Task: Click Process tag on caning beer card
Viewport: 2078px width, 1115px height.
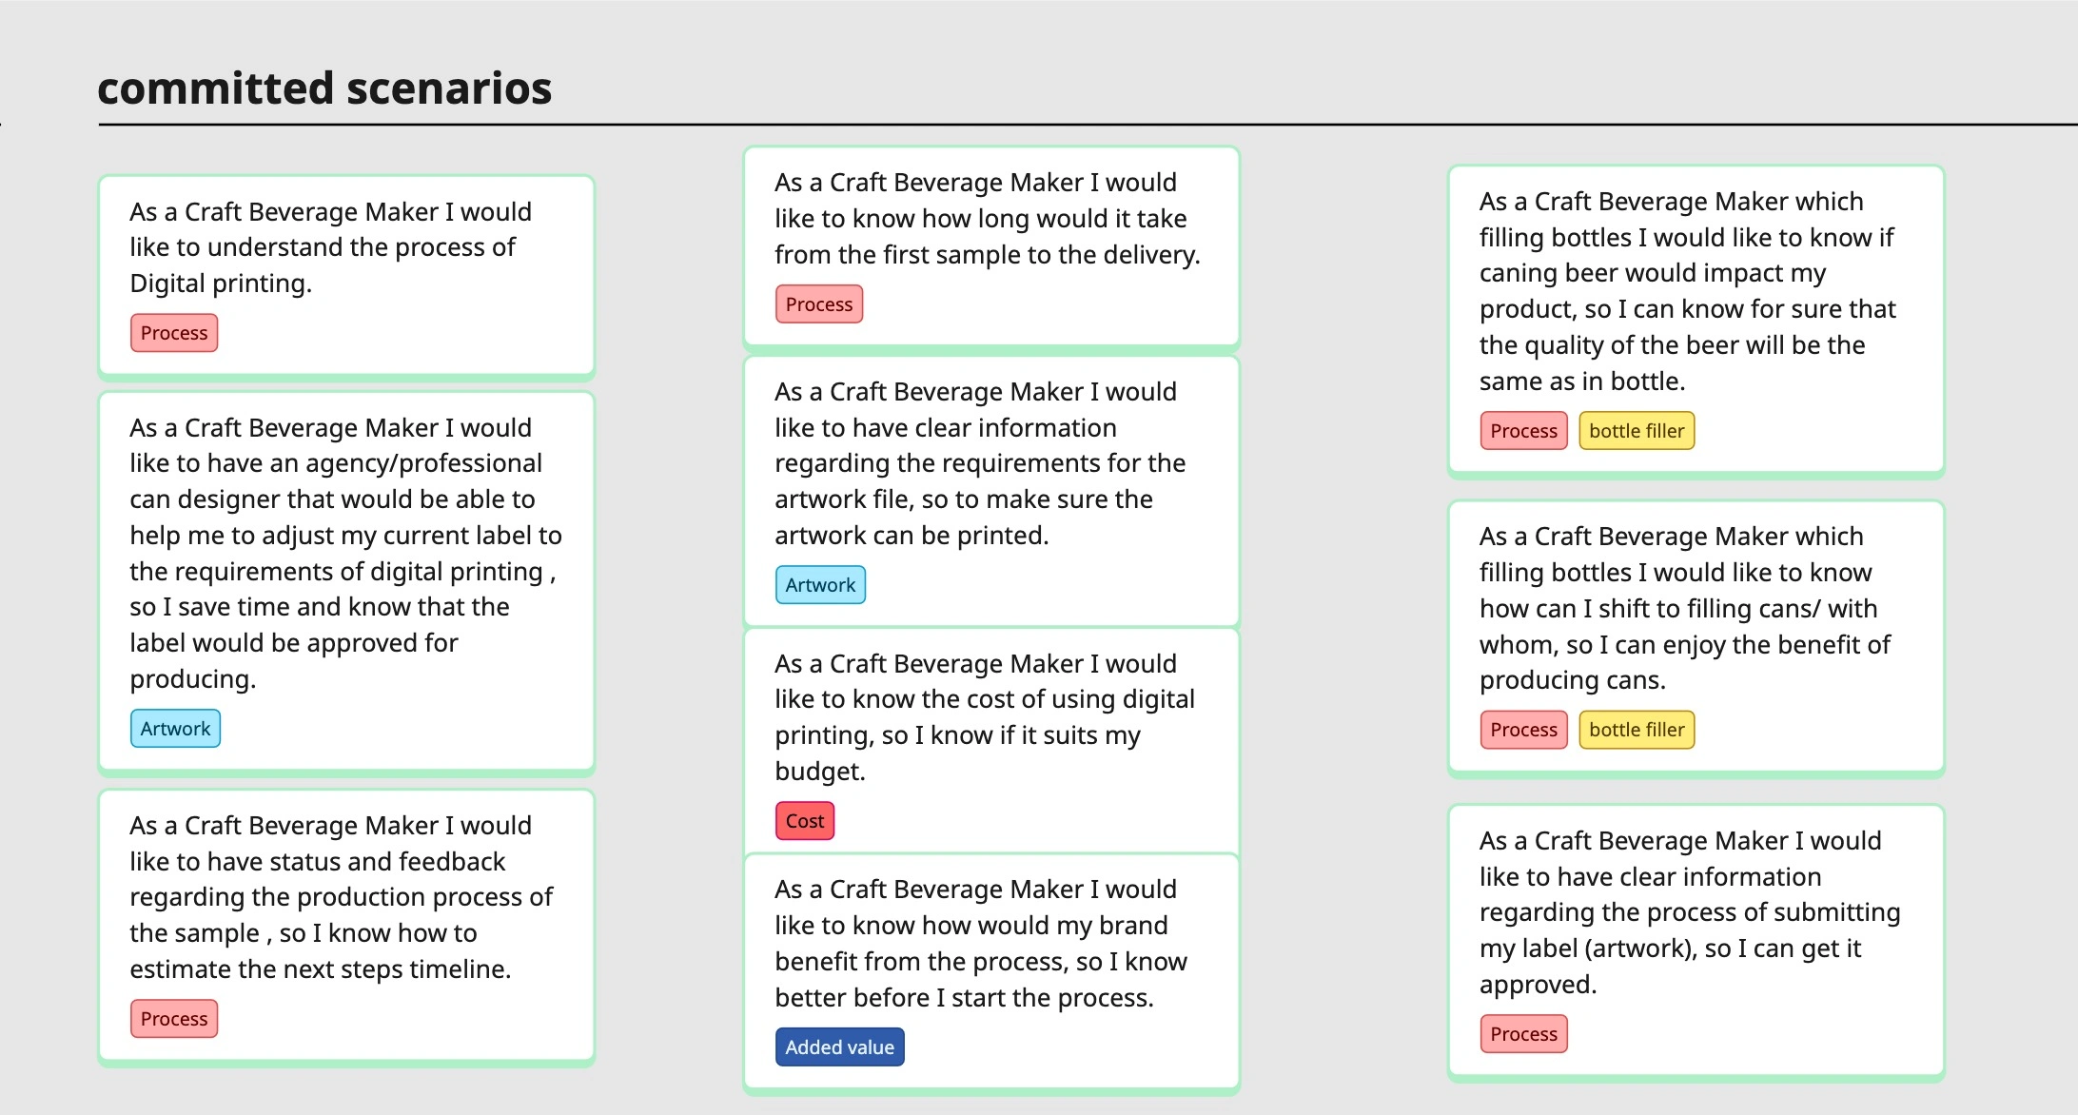Action: tap(1523, 431)
